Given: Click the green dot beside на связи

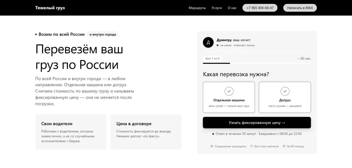Looking at the screenshot, I should (x=218, y=45).
